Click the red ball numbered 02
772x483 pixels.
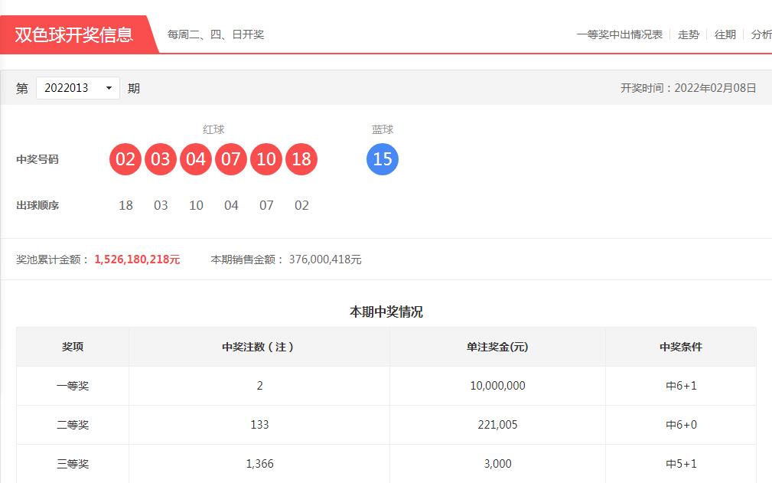coord(125,159)
